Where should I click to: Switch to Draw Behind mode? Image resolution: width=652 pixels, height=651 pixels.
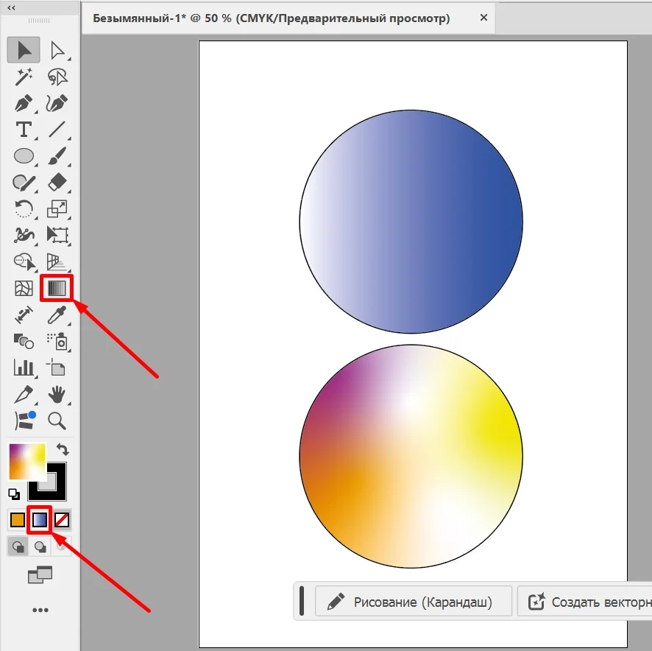pyautogui.click(x=40, y=546)
